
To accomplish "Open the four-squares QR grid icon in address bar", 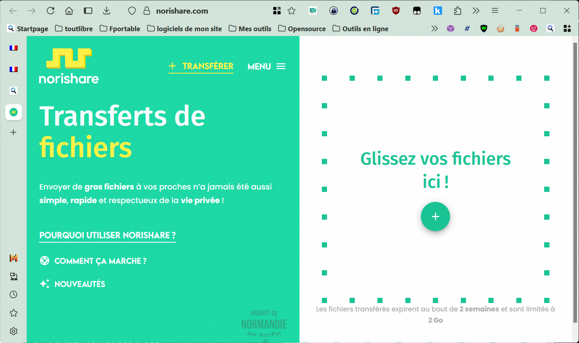I will click(277, 11).
